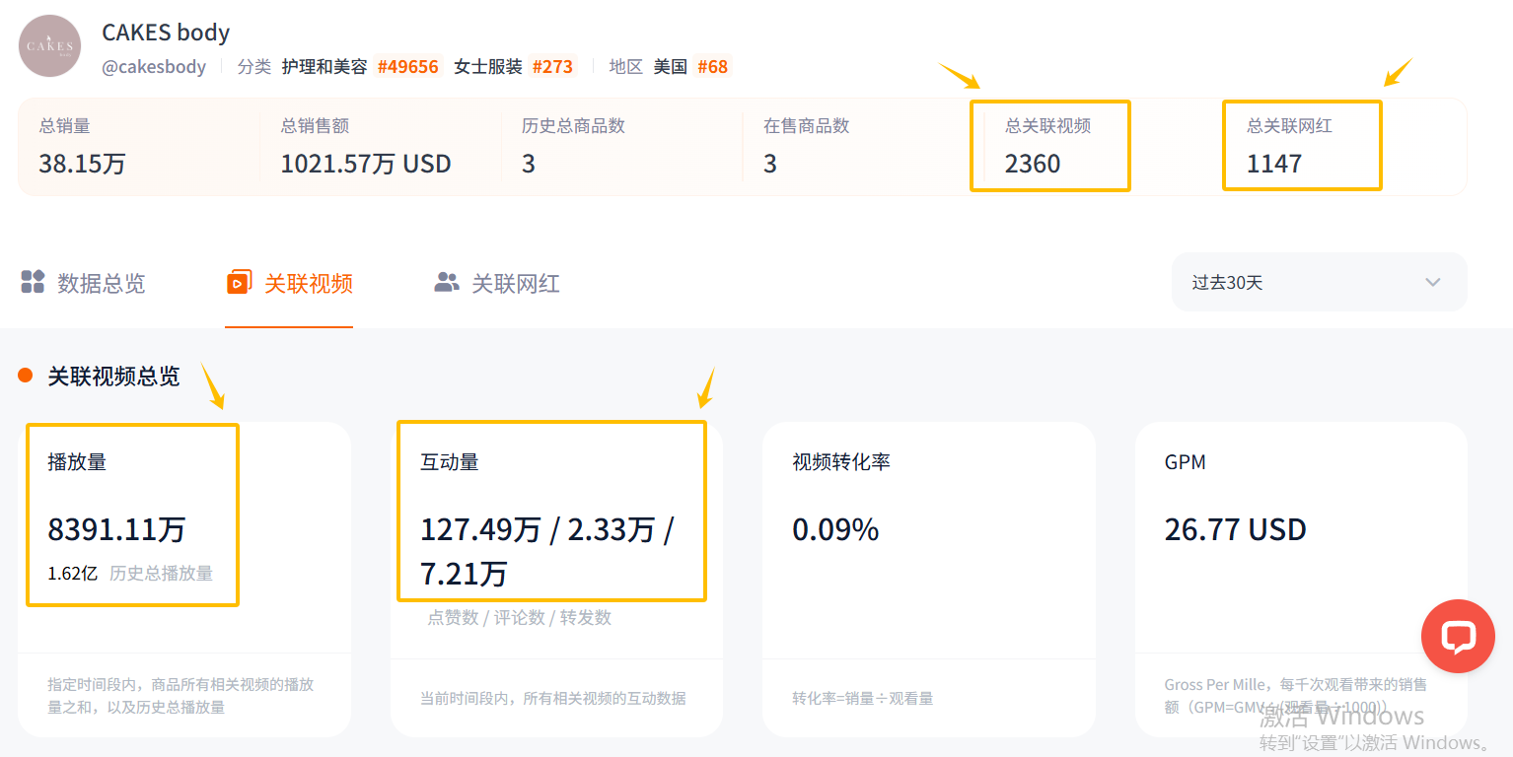Click the CAKES body profile avatar

50,45
